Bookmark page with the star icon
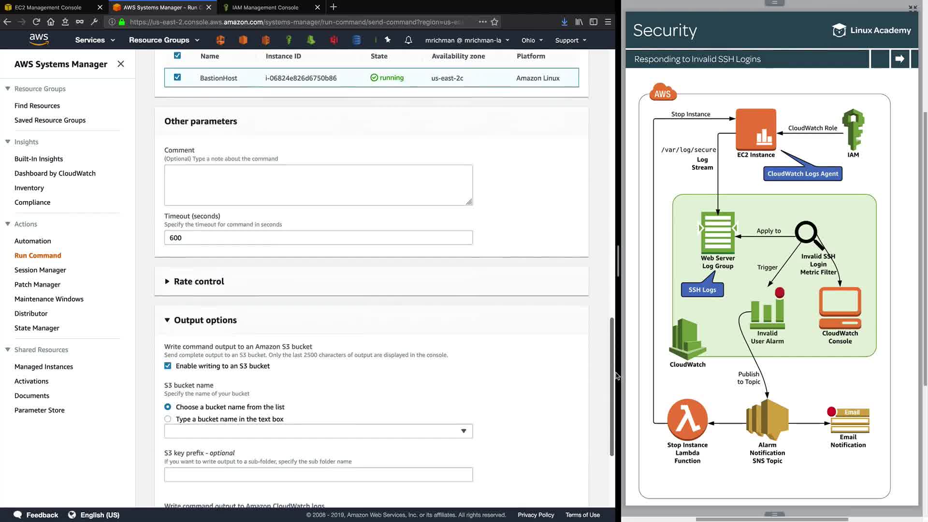928x522 pixels. pos(494,22)
